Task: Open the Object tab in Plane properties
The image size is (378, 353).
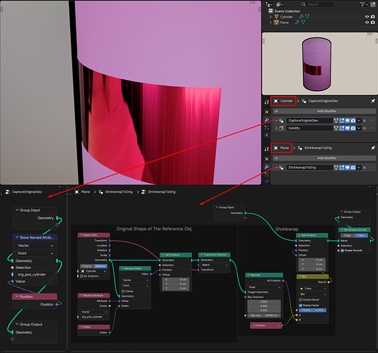Action: (x=267, y=159)
